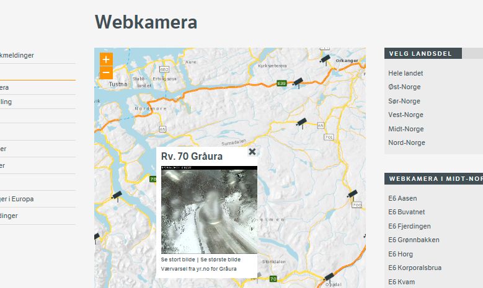The image size is (483, 288).
Task: Open Se største bilde link
Action: pos(221,260)
